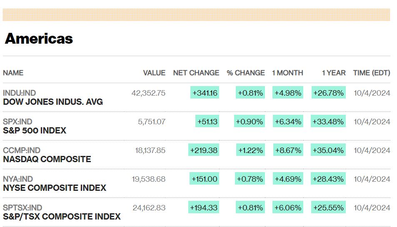Click the VALUE column header

pos(154,73)
